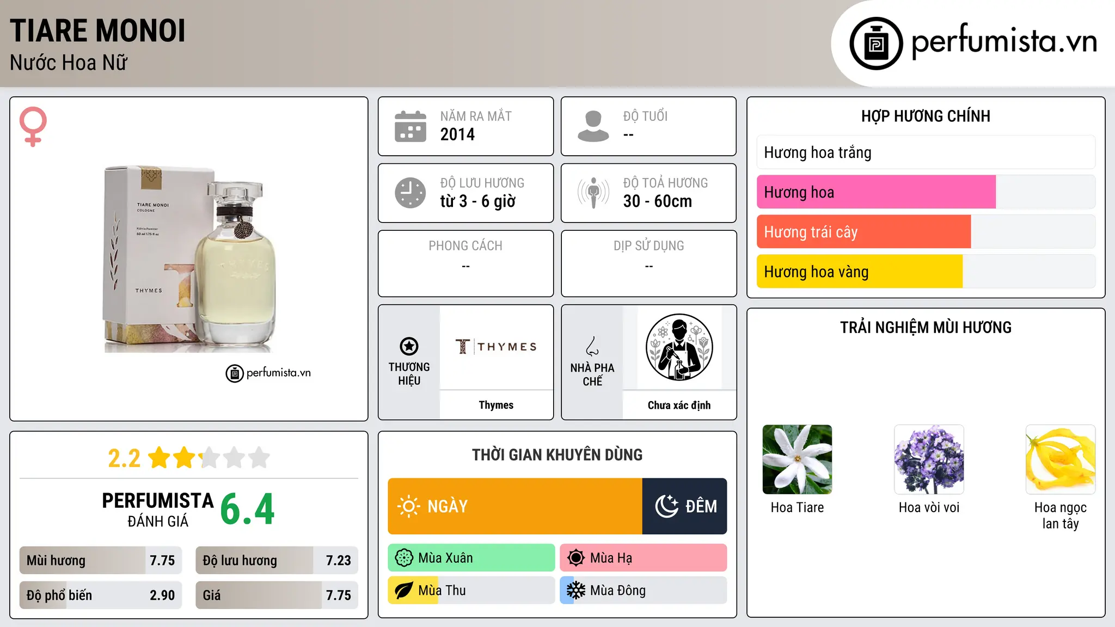The image size is (1115, 627).
Task: Click the Hoa Tiare caption
Action: point(797,507)
